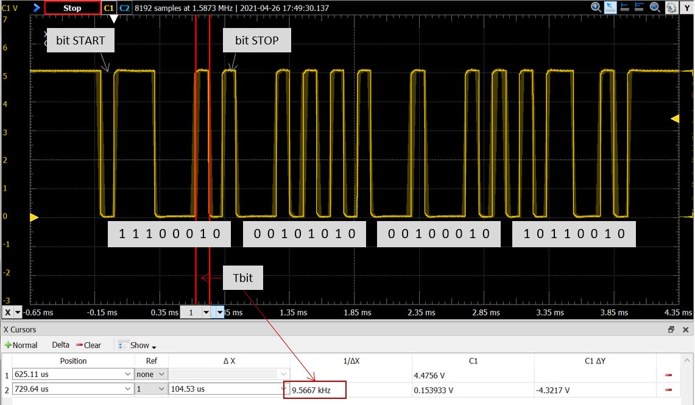The width and height of the screenshot is (695, 405).
Task: Open the X axis selector at bottom left
Action: click(x=10, y=312)
